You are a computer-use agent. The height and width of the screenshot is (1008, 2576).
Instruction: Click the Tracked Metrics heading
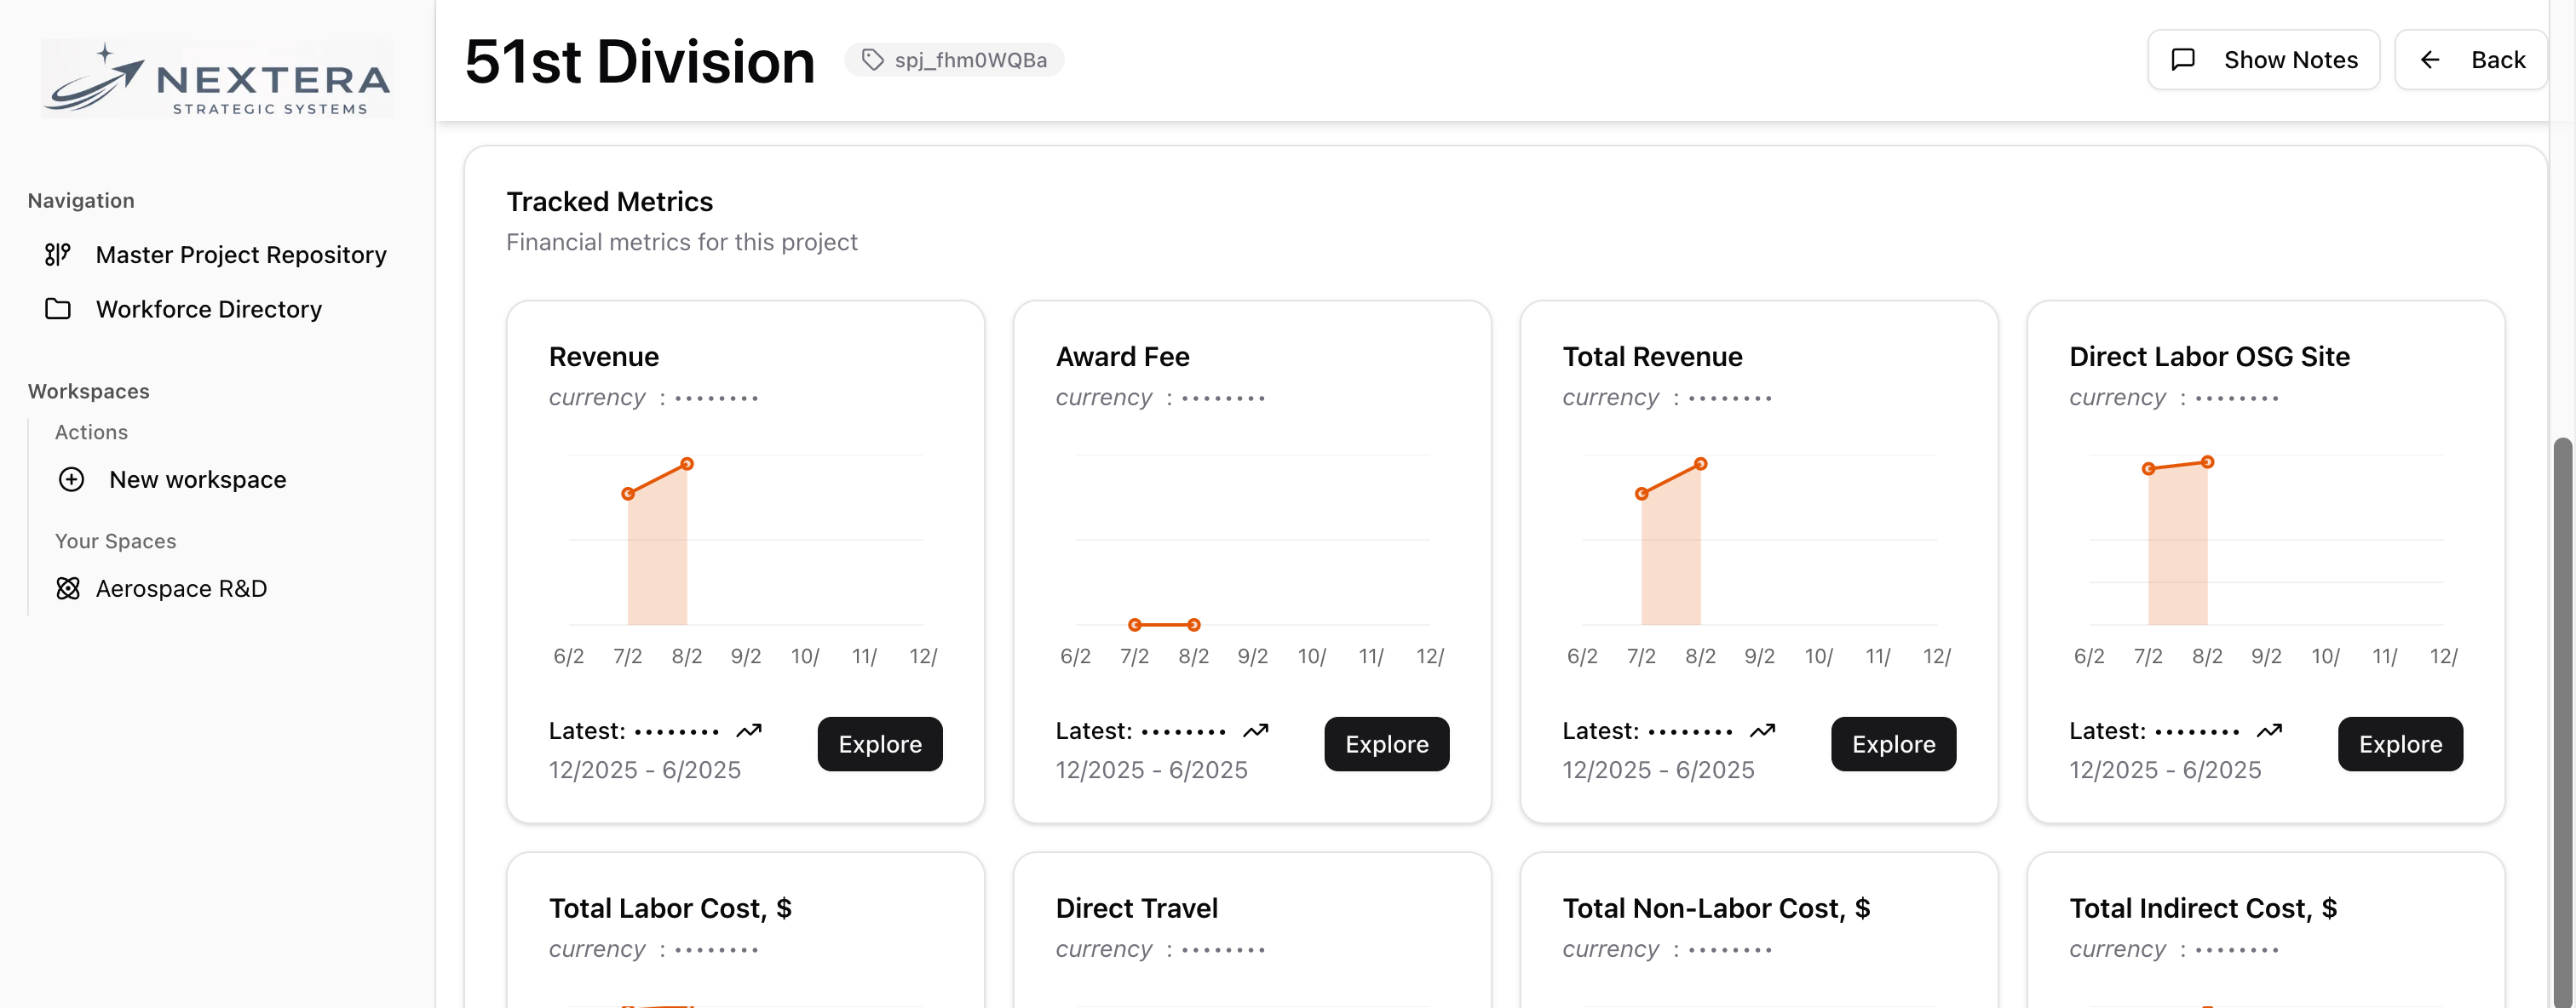coord(610,202)
